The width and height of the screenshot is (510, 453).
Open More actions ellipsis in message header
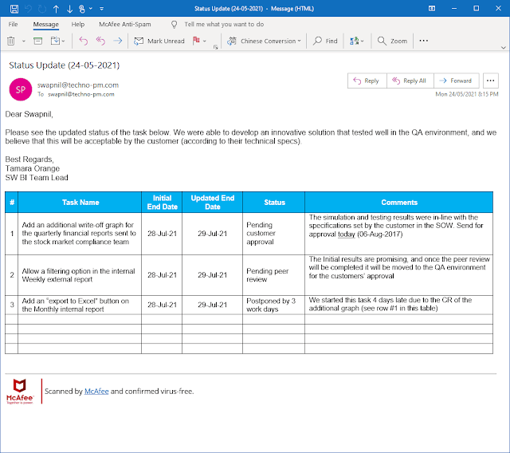(491, 81)
